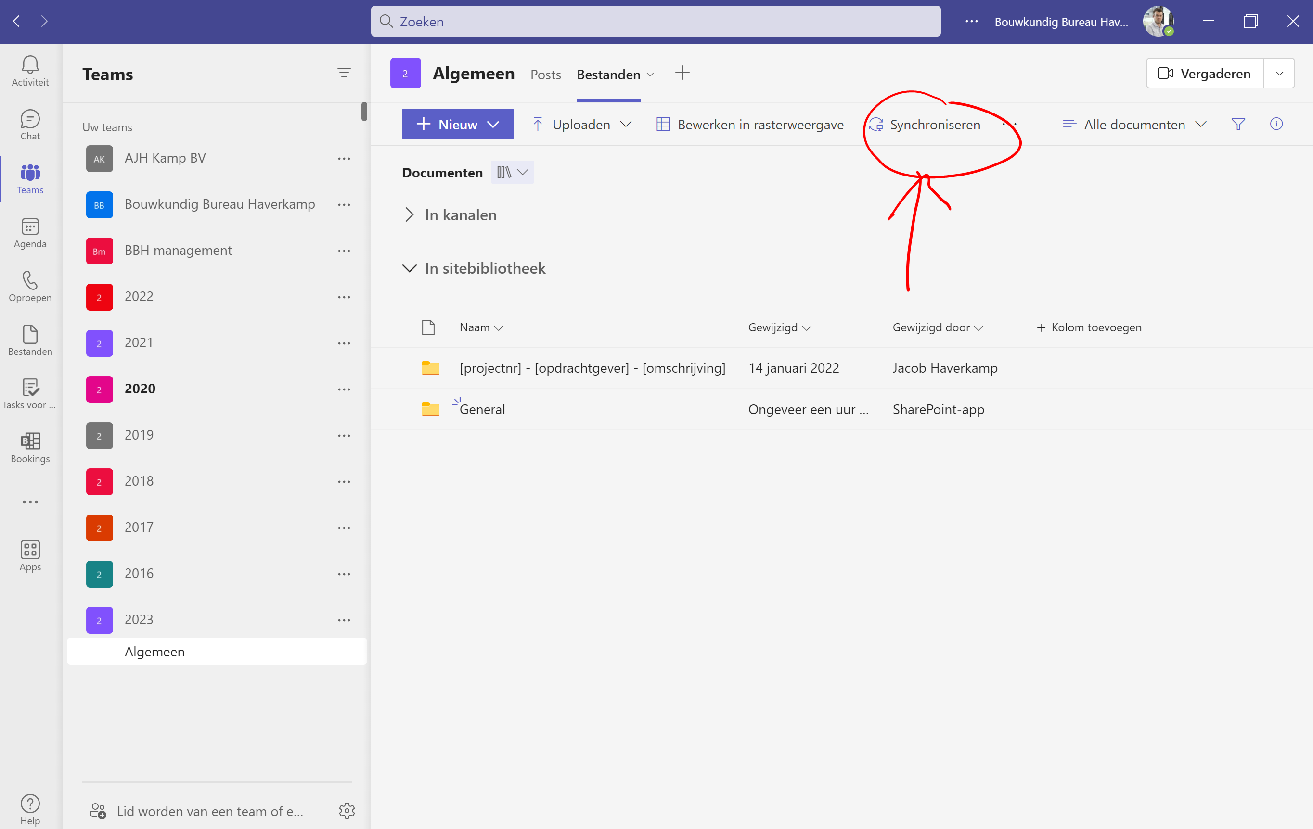Open the Uploaden dropdown
The width and height of the screenshot is (1313, 829).
pos(582,124)
